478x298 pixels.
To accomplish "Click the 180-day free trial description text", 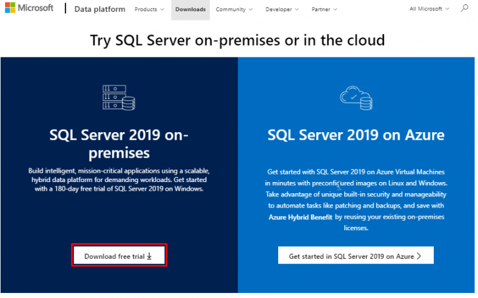I will [119, 180].
